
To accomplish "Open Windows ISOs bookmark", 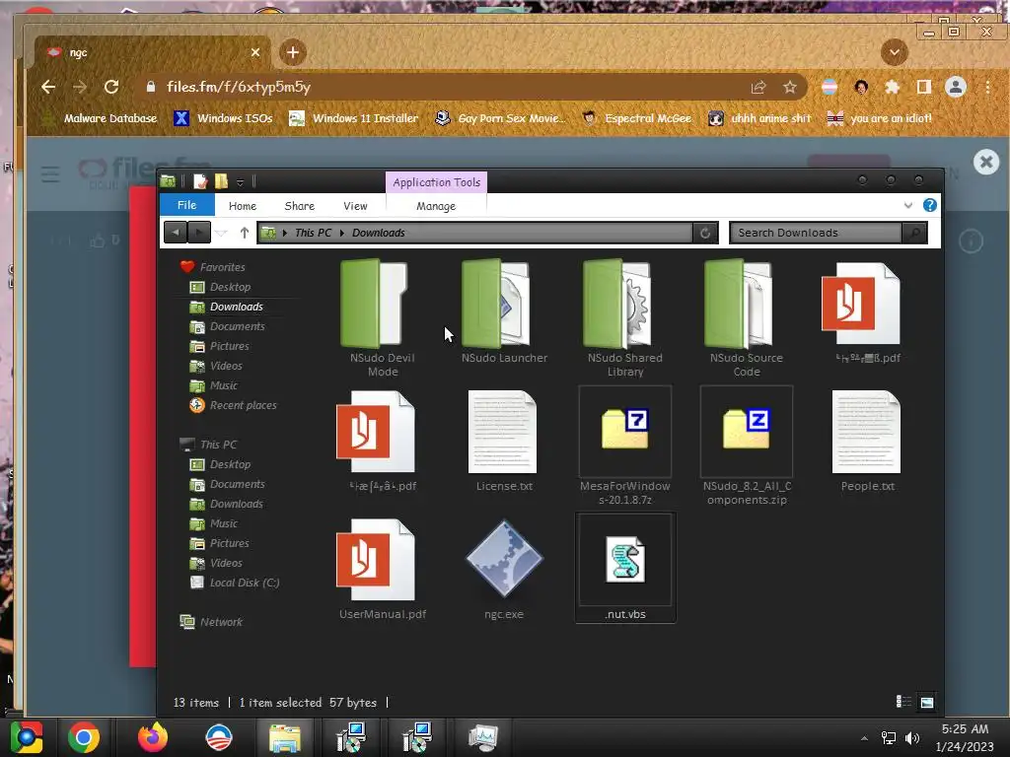I will click(x=224, y=118).
